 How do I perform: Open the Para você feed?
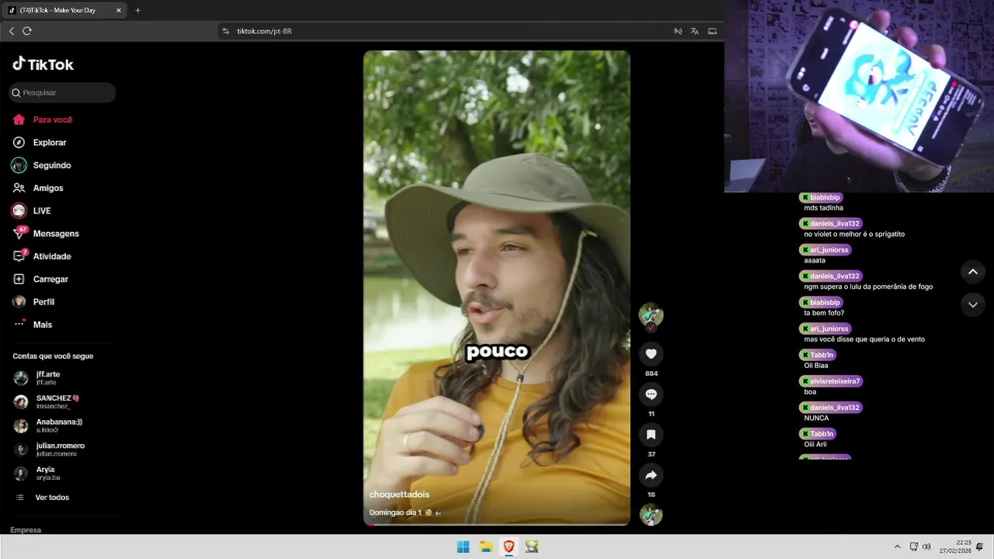click(x=43, y=120)
